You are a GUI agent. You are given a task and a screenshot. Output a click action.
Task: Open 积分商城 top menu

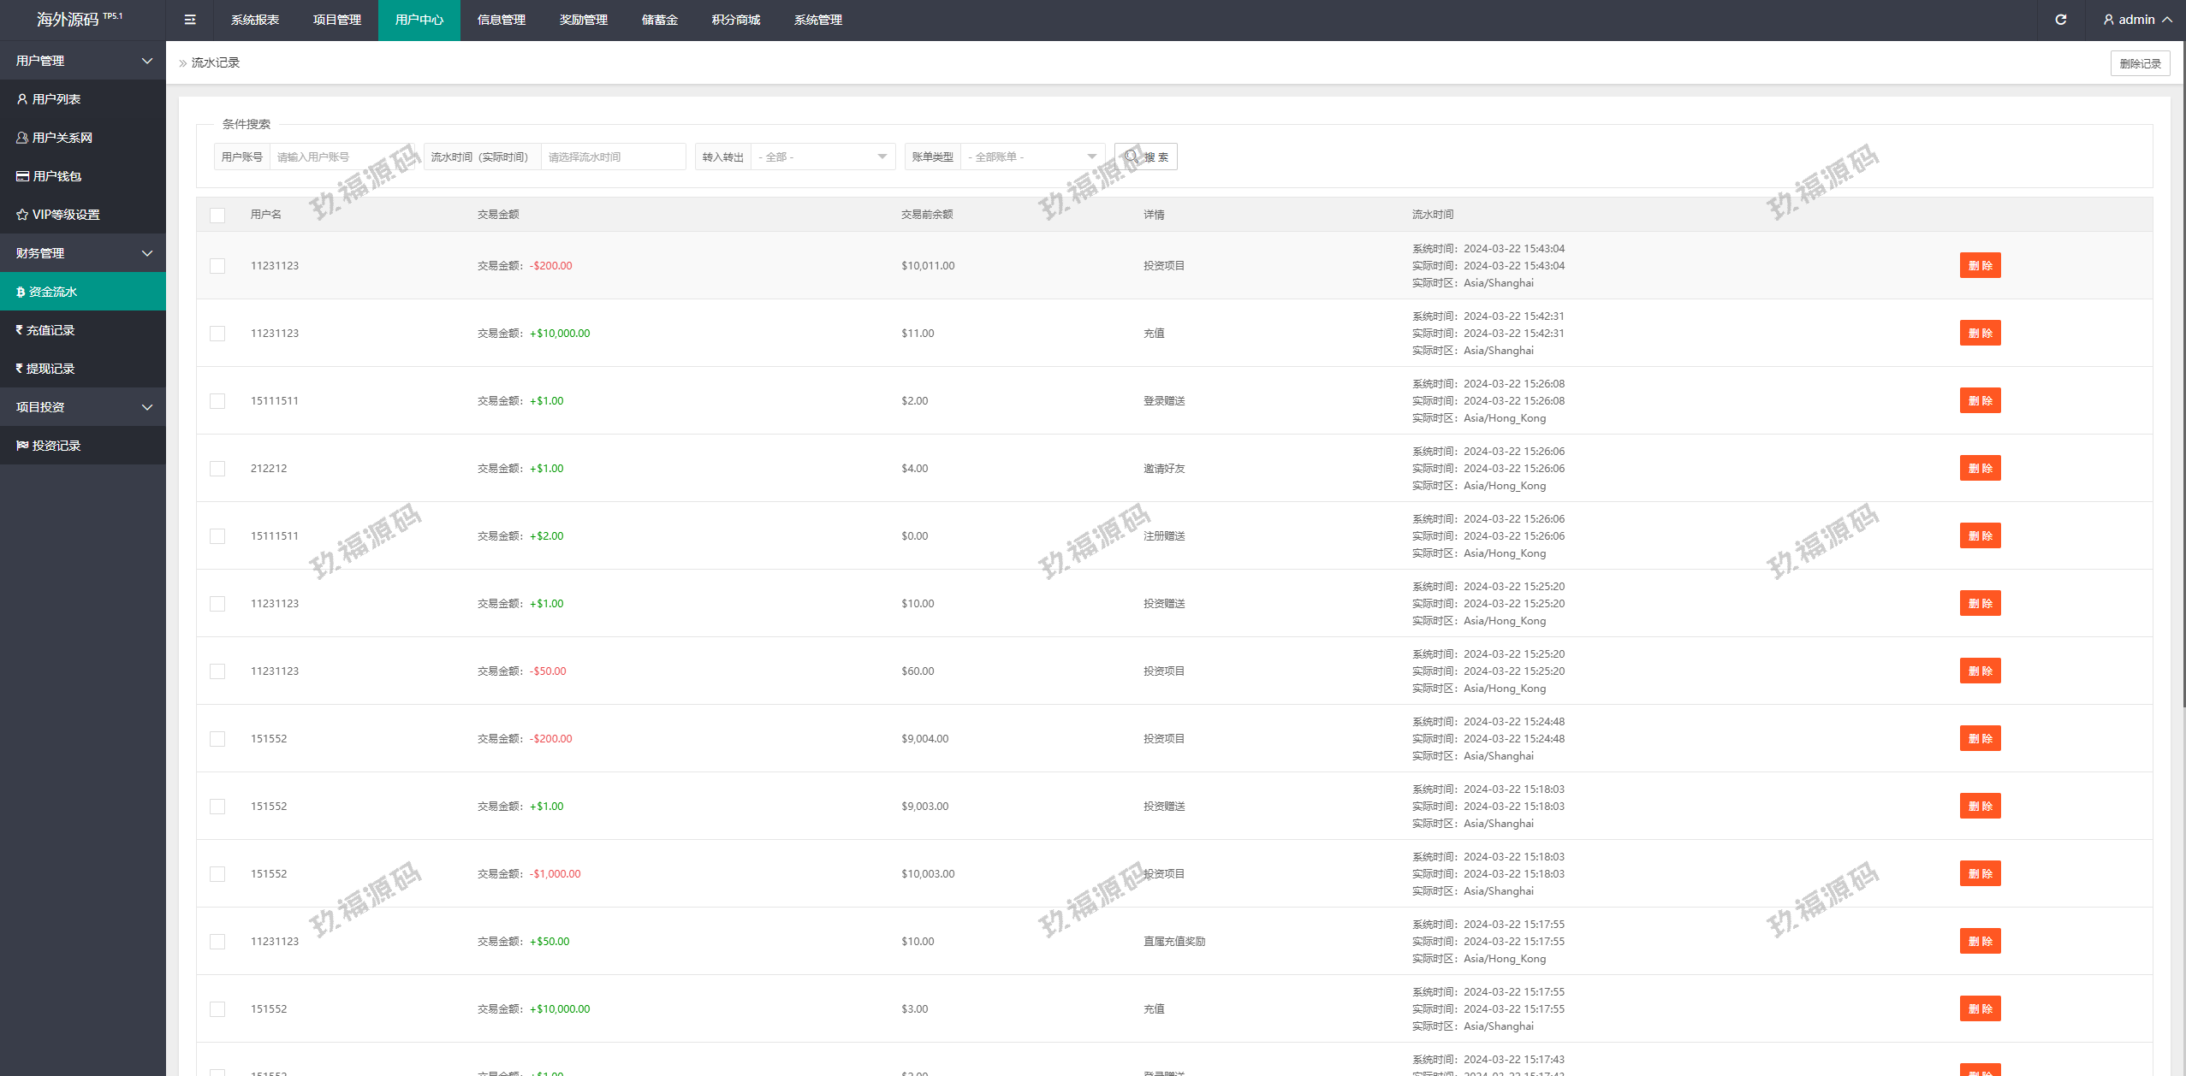click(735, 20)
